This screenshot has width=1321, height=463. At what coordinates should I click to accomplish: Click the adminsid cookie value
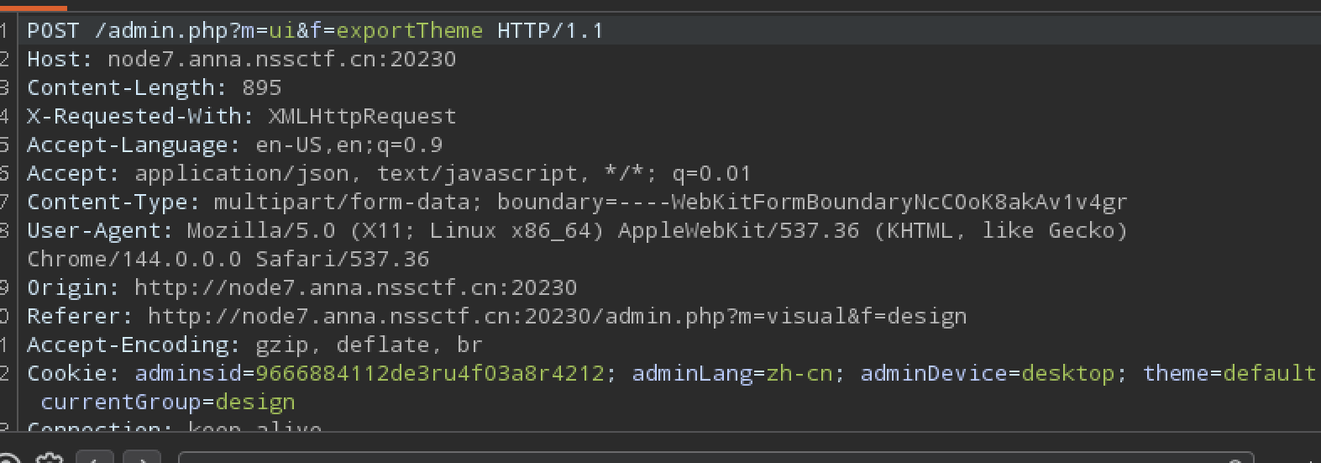click(430, 374)
